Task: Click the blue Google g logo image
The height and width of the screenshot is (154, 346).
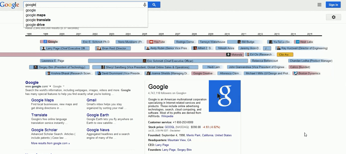Action: (225, 96)
